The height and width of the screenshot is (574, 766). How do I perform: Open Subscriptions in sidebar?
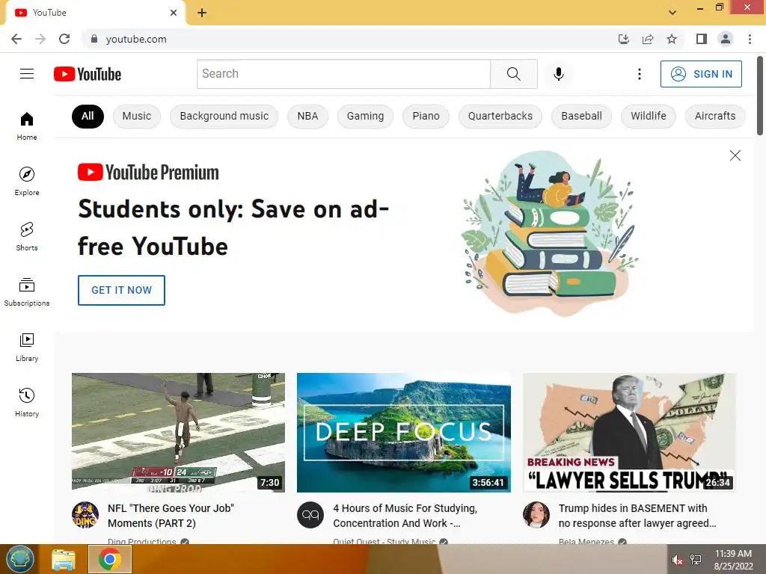[27, 291]
